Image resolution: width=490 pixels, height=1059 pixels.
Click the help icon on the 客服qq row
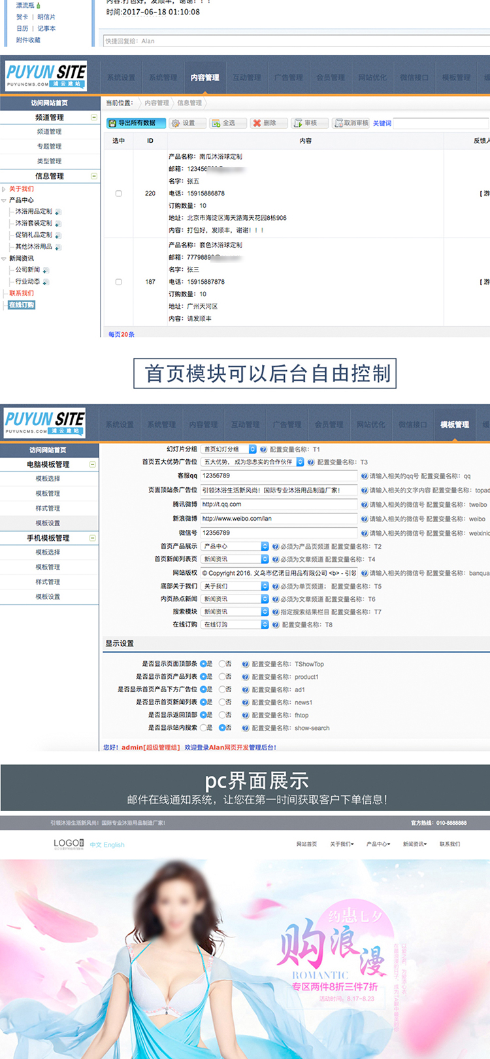(x=365, y=476)
